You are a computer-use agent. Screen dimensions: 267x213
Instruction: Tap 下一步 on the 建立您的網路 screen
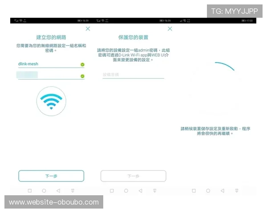click(51, 176)
